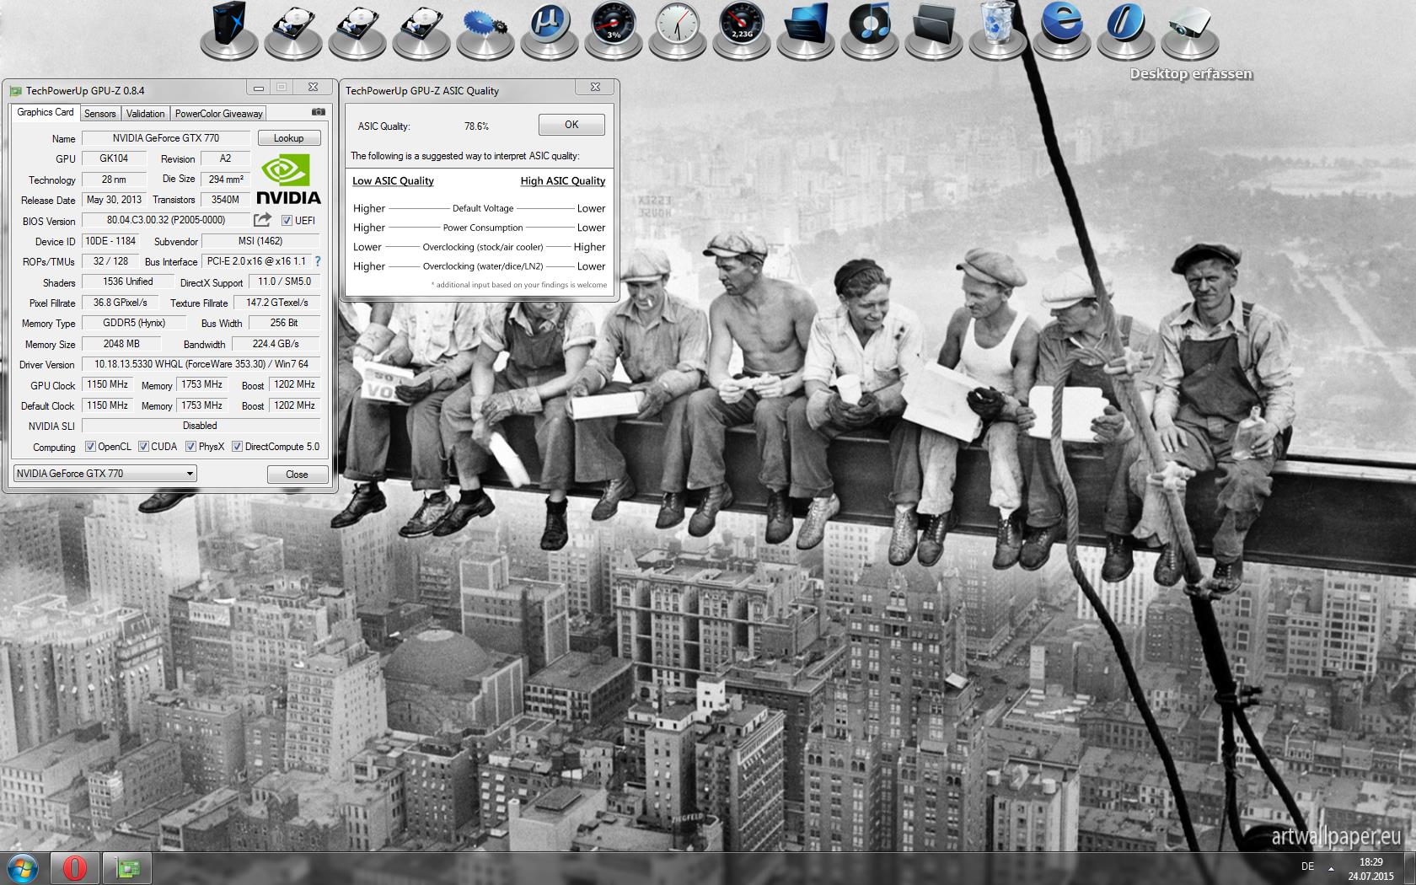Open the red Opera taskbar button
The height and width of the screenshot is (885, 1416).
pos(74,868)
